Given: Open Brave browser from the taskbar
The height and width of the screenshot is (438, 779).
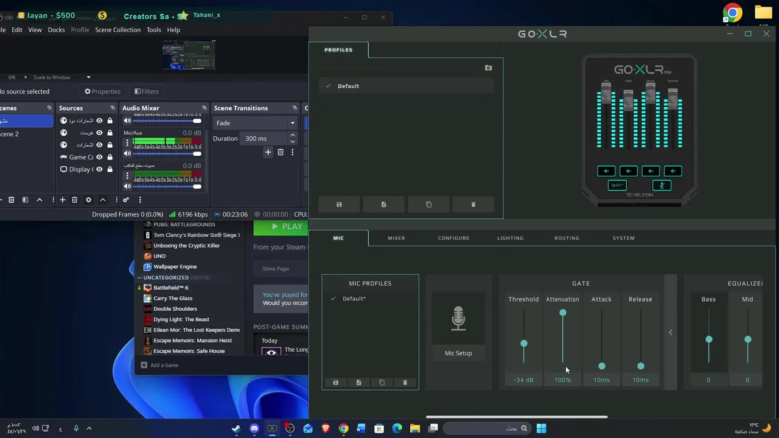Looking at the screenshot, I should click(x=326, y=428).
